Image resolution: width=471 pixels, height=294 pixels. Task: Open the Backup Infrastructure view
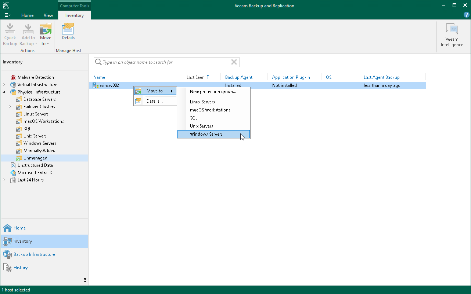click(x=44, y=254)
